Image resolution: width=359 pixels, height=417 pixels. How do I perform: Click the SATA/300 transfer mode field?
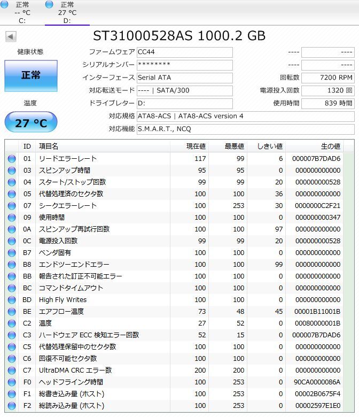click(x=185, y=90)
